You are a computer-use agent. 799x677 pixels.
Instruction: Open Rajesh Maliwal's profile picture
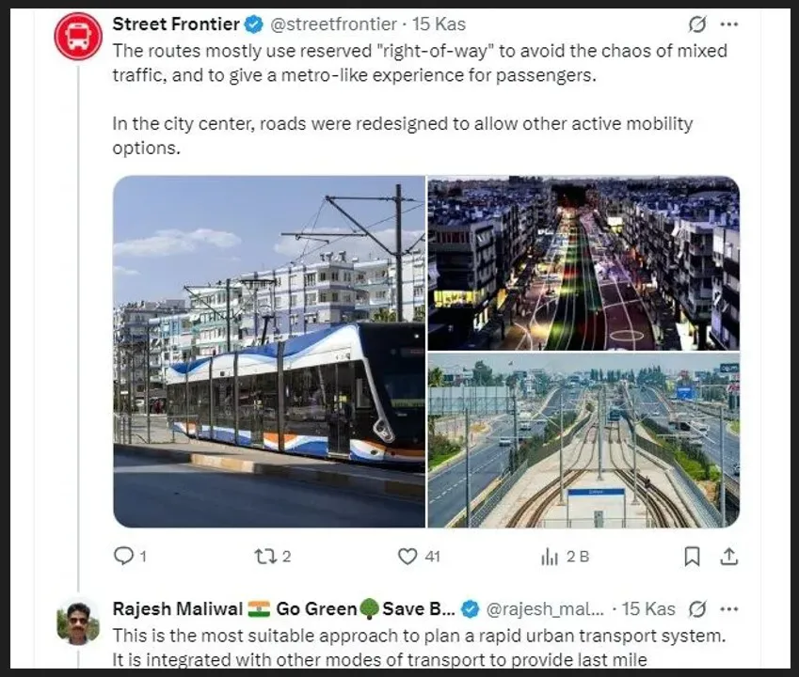pyautogui.click(x=78, y=621)
